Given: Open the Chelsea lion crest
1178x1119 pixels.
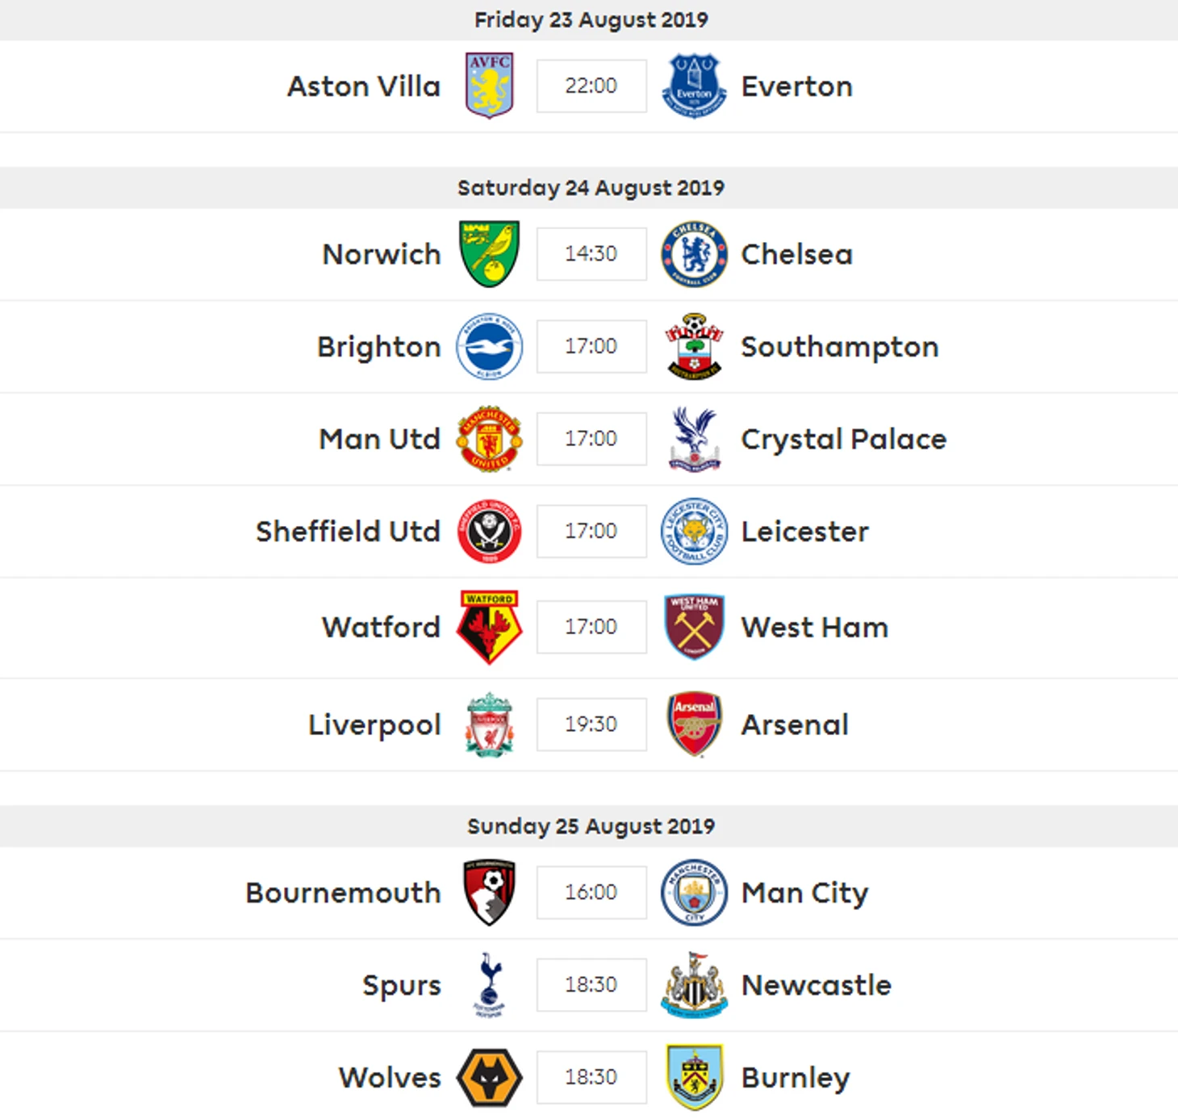Looking at the screenshot, I should pyautogui.click(x=694, y=254).
